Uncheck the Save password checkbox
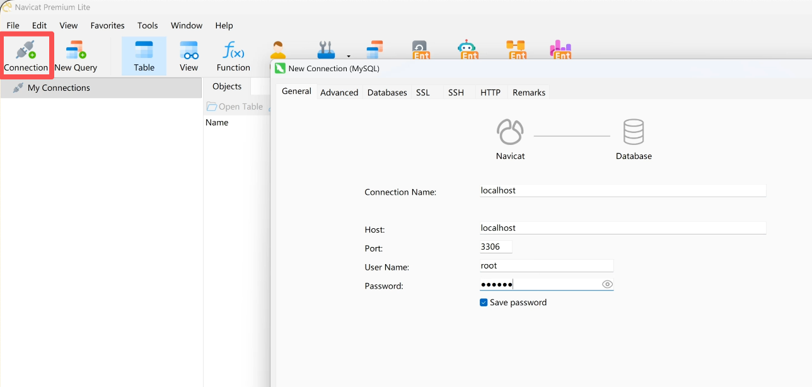Screen dimensions: 812x387 [x=484, y=303]
